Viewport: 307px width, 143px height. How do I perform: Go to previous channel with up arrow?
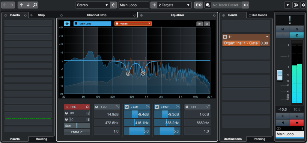(x=21, y=5)
